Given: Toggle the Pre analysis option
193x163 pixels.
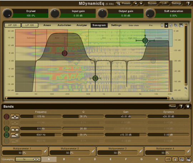Looking at the screenshot, I should tap(151, 25).
